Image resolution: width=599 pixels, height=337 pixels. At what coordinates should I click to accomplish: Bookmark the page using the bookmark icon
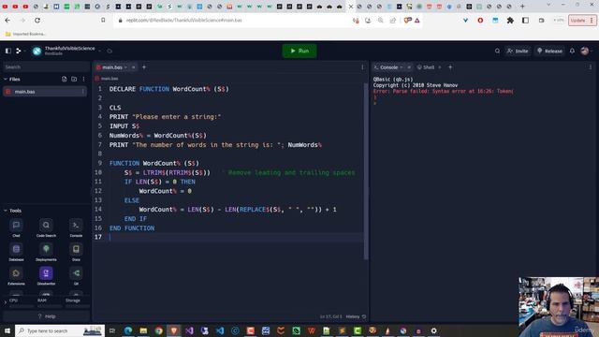click(103, 21)
